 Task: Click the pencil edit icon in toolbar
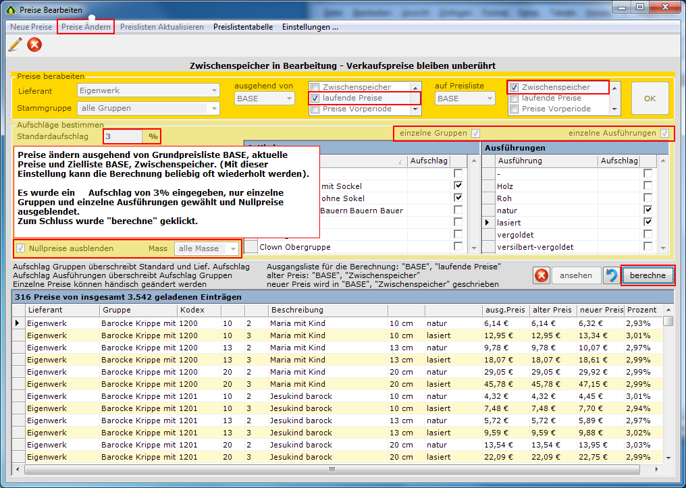pyautogui.click(x=15, y=45)
